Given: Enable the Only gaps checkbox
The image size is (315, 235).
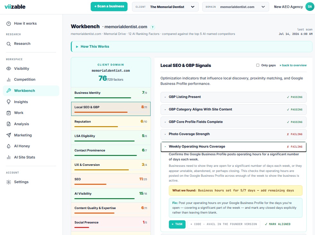Looking at the screenshot, I should (258, 65).
